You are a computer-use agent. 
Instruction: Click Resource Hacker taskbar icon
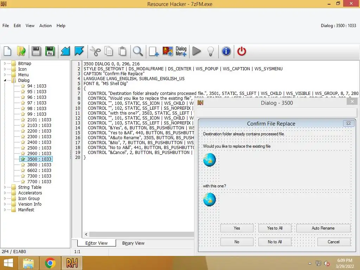coord(72,263)
